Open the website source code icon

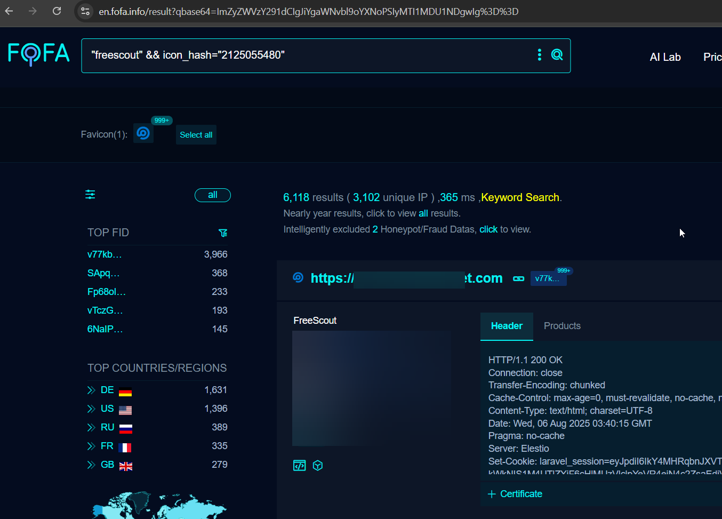[x=300, y=466]
